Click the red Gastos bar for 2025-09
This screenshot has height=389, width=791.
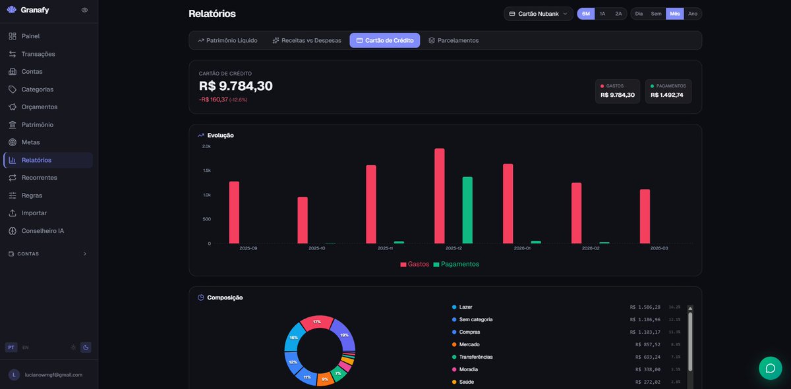234,213
